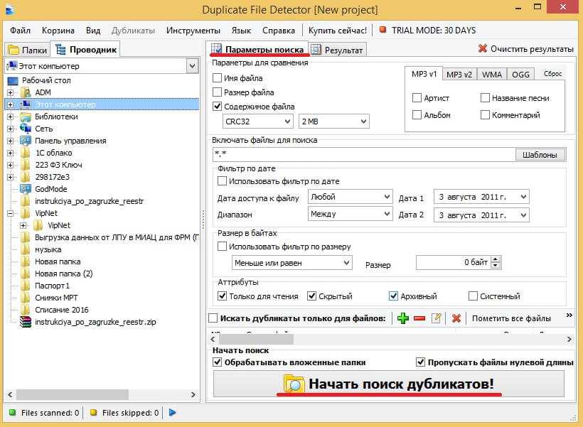Open the CRC32 algorithm dropdown
The height and width of the screenshot is (427, 583).
(x=257, y=121)
